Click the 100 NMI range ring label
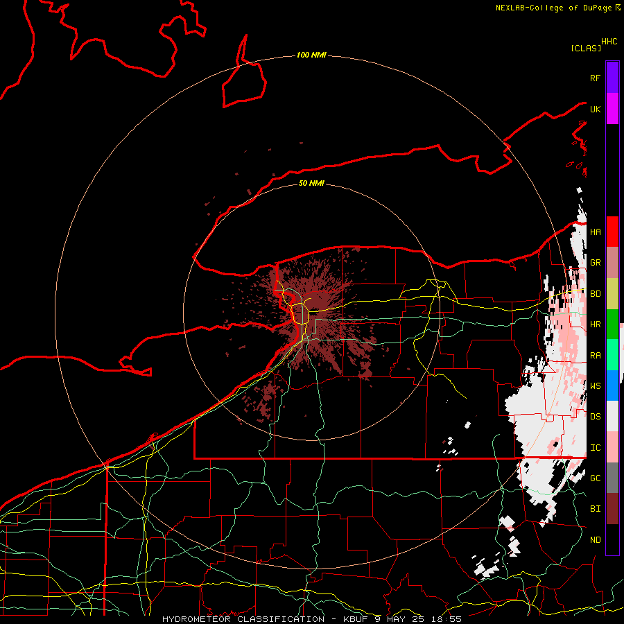 click(311, 55)
